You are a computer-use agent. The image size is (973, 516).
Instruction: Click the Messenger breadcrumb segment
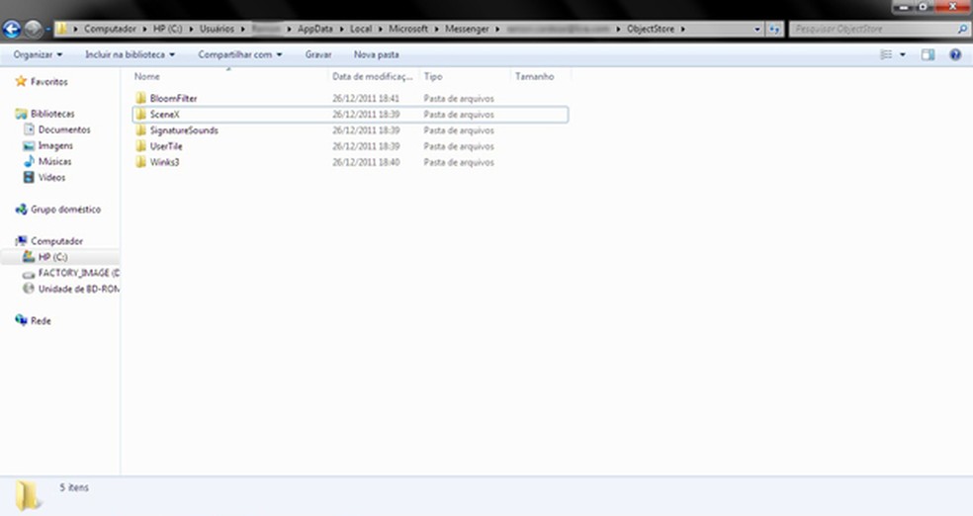click(x=467, y=29)
